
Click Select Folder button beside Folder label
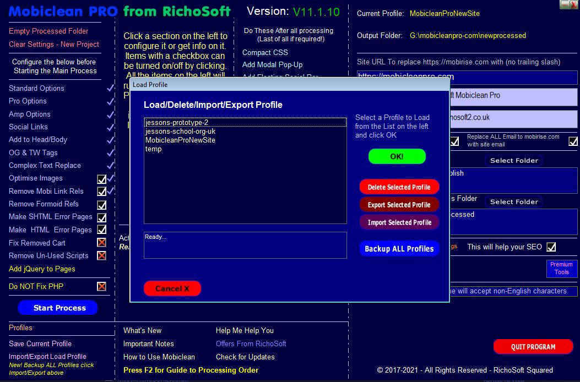514,202
